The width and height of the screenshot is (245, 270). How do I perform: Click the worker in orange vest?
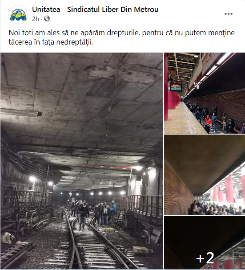[208, 123]
